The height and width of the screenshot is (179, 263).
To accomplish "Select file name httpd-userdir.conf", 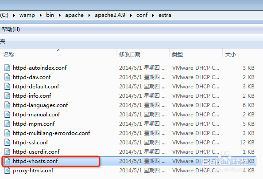I will tap(36, 152).
